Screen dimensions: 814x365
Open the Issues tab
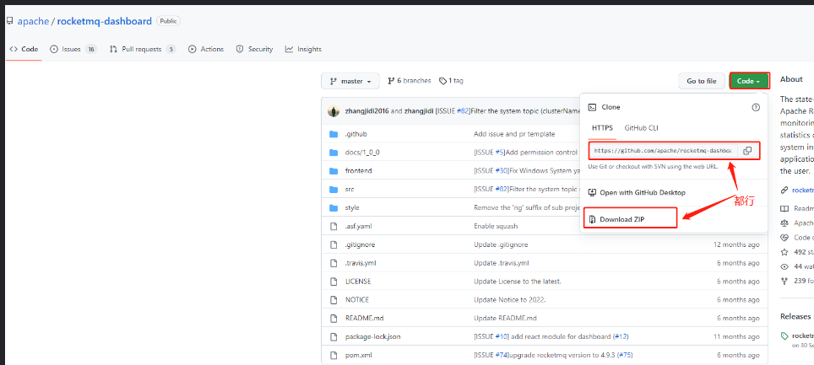(73, 49)
